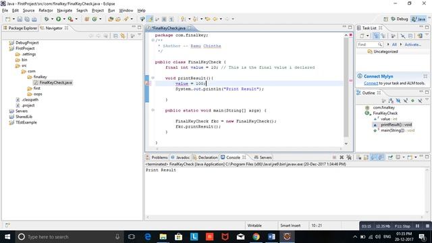The width and height of the screenshot is (432, 243).
Task: Toggle Pin Console button
Action: click(x=390, y=157)
